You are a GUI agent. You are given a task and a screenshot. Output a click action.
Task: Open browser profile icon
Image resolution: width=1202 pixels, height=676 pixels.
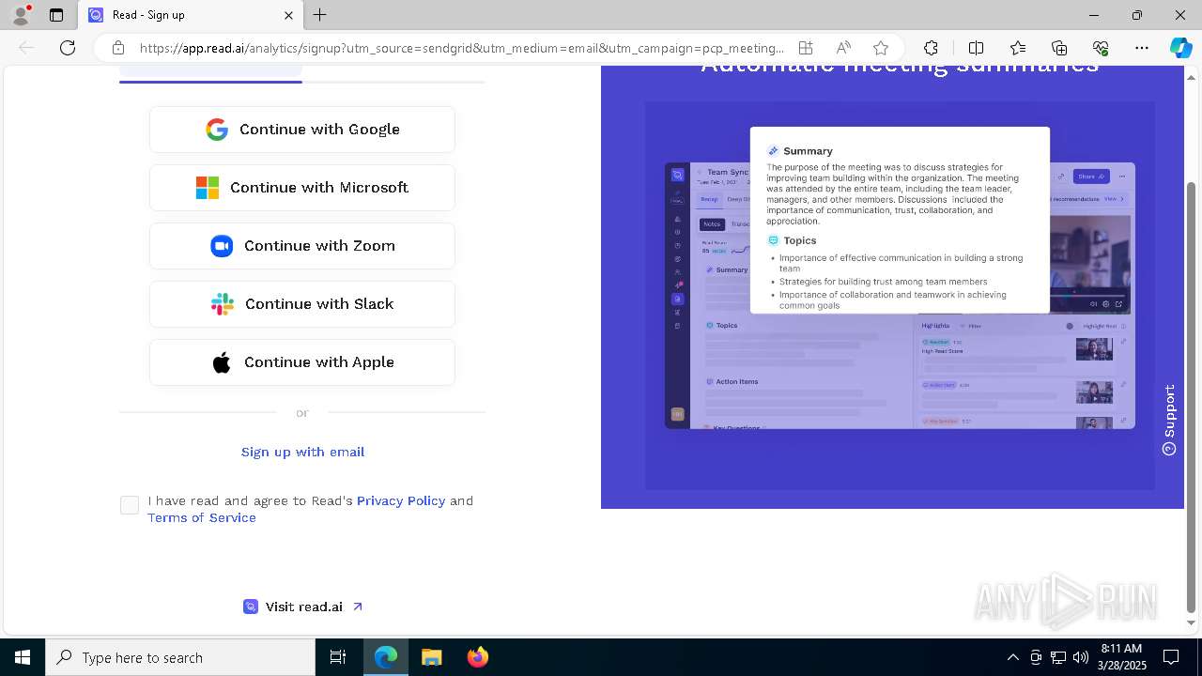pyautogui.click(x=21, y=14)
